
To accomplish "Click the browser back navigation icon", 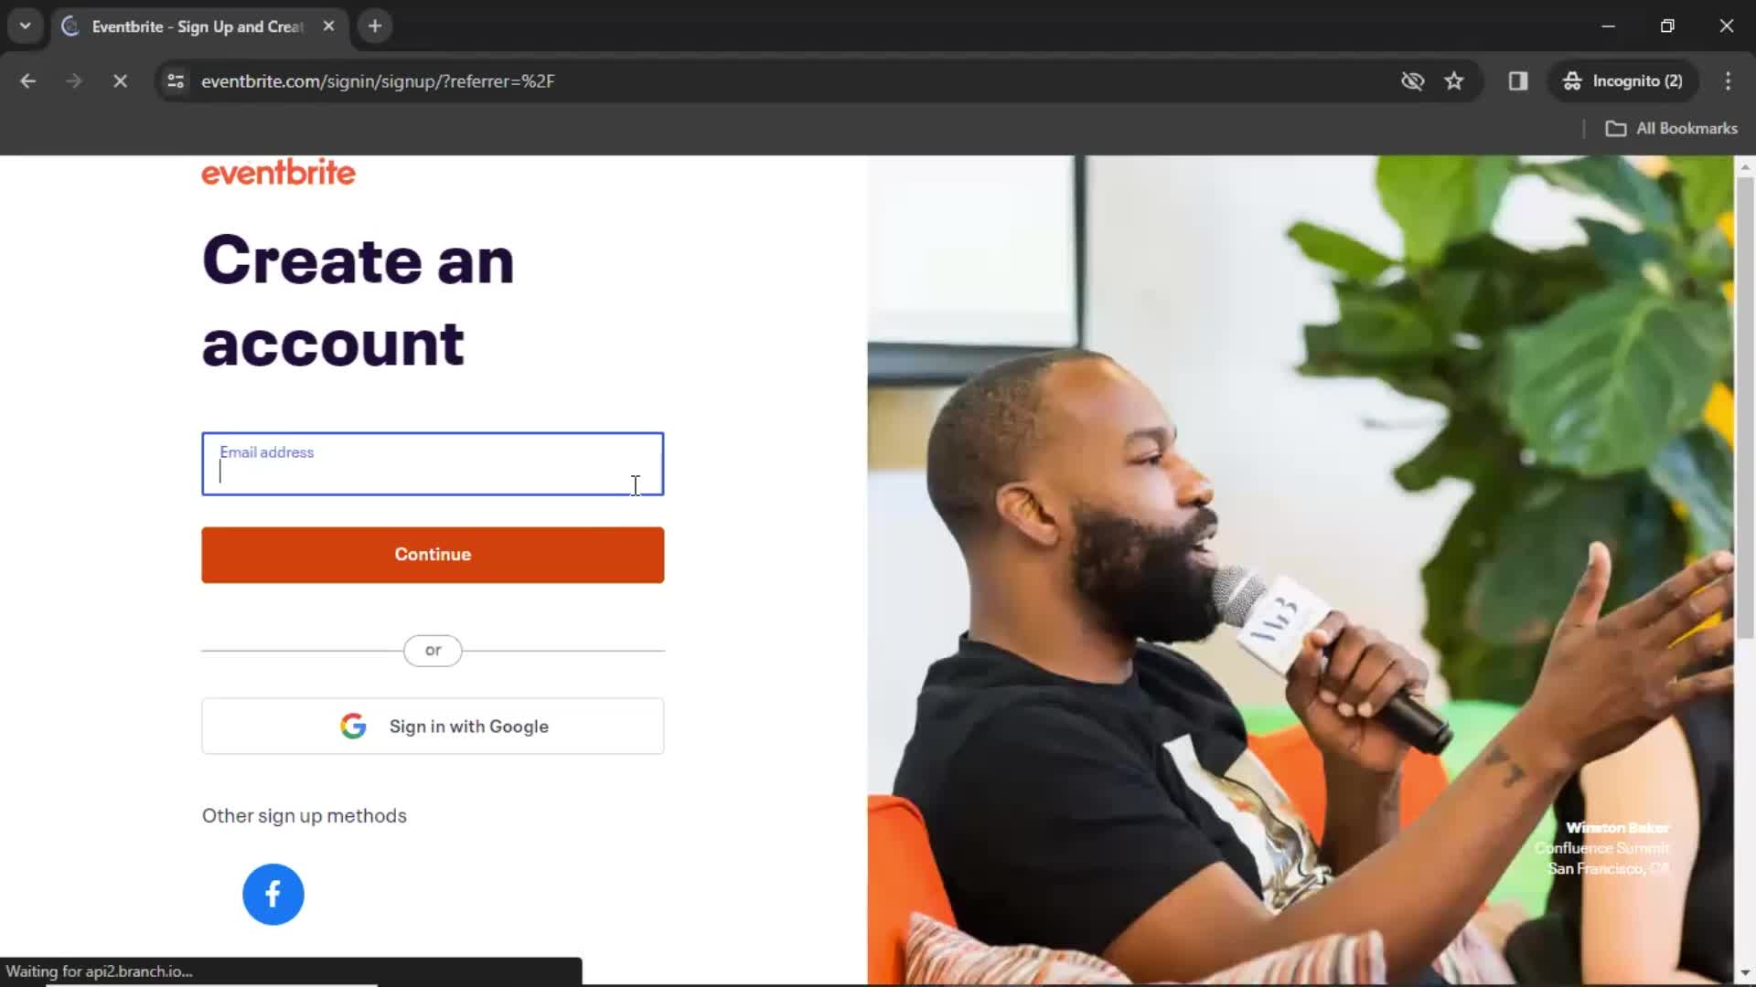I will (27, 80).
